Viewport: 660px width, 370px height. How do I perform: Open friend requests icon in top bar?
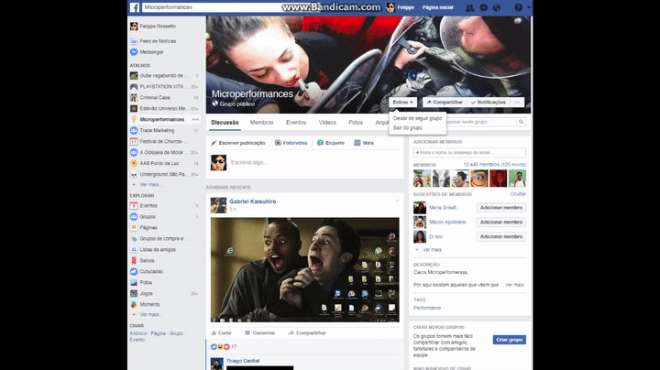pos(468,7)
